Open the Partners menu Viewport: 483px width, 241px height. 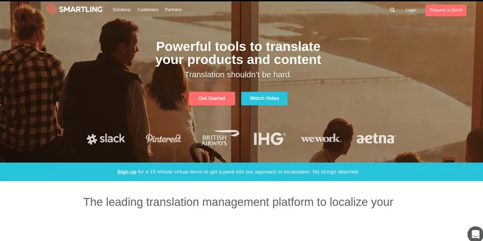click(173, 10)
